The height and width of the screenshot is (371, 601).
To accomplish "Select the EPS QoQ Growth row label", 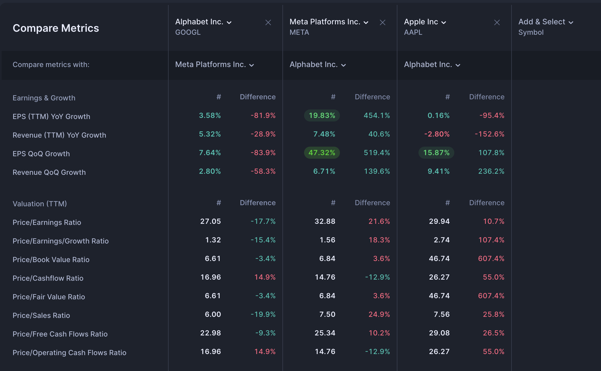I will pos(41,154).
